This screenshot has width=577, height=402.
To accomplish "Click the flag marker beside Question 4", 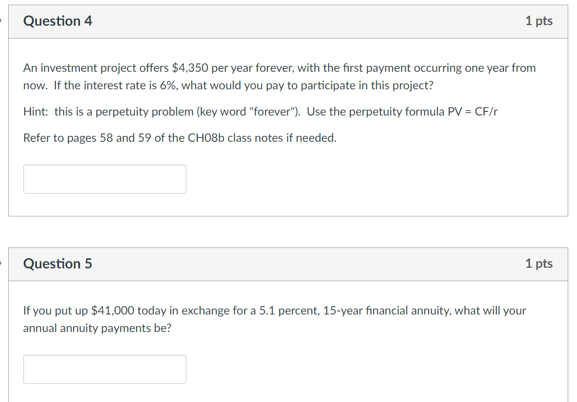I will tap(1, 20).
